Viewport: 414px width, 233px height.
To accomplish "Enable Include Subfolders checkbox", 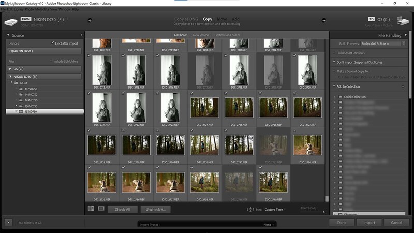I will pos(51,61).
